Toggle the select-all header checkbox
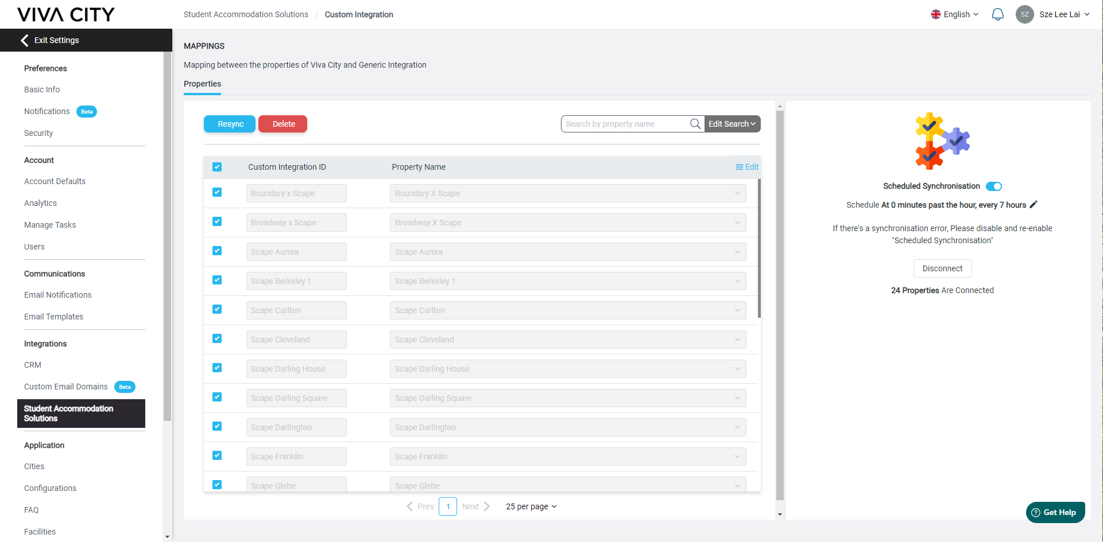Screen dimensions: 1103x542 point(217,167)
